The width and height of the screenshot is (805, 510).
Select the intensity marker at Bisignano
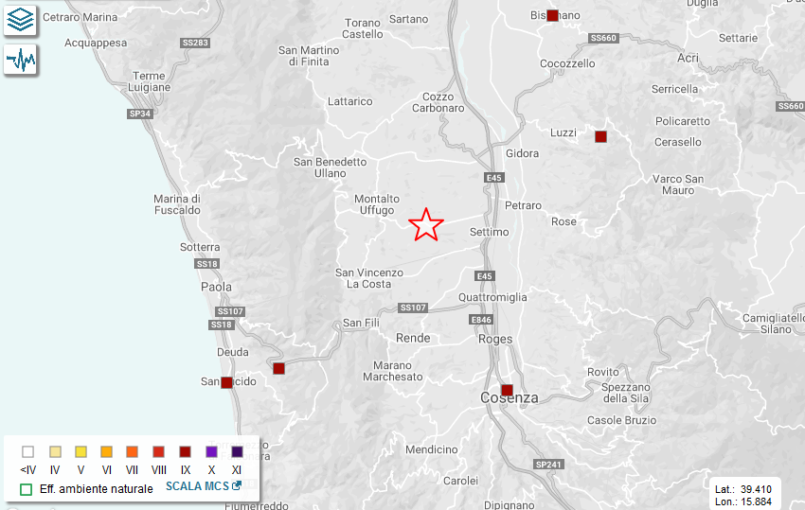tap(553, 15)
